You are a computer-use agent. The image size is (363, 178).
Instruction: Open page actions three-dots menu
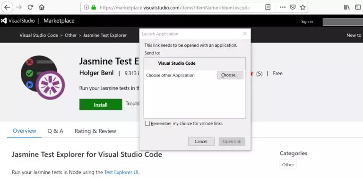[x=283, y=7]
